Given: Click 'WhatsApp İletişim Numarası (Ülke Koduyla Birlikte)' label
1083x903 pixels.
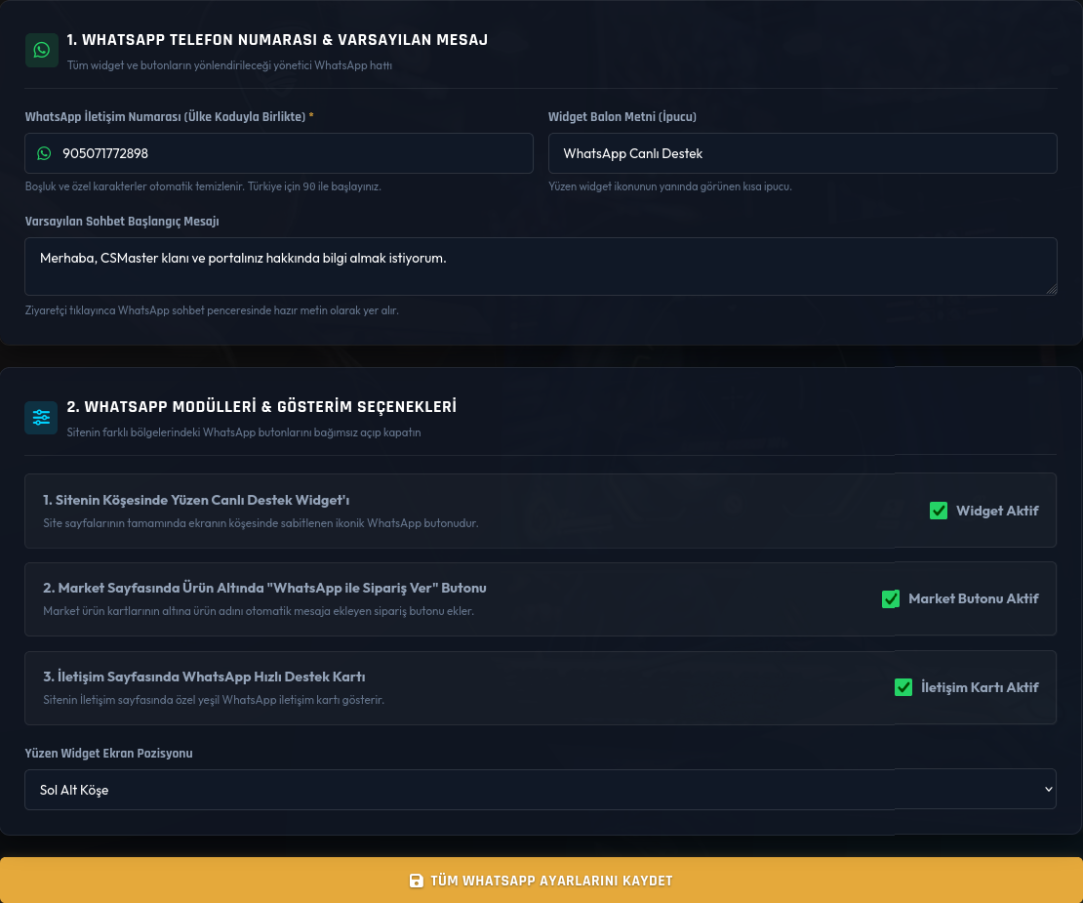Looking at the screenshot, I should tap(165, 117).
